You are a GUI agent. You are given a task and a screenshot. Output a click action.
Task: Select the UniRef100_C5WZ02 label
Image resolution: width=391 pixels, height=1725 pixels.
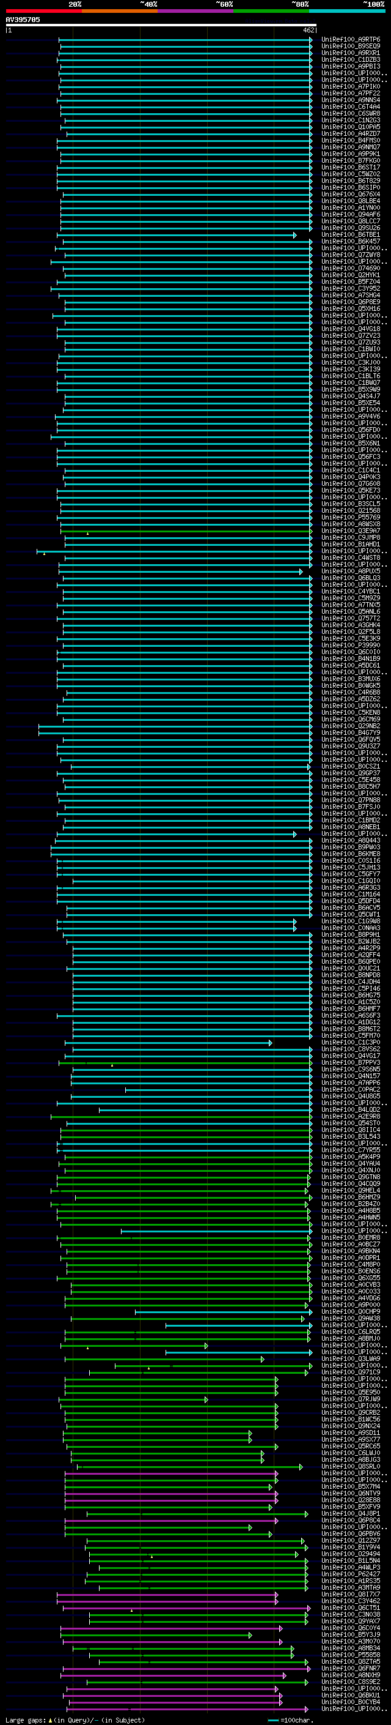[x=351, y=174]
